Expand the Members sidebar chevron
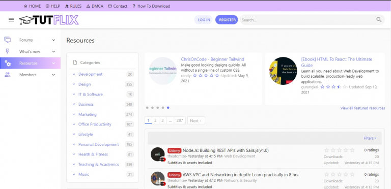The height and width of the screenshot is (189, 391). (53, 75)
